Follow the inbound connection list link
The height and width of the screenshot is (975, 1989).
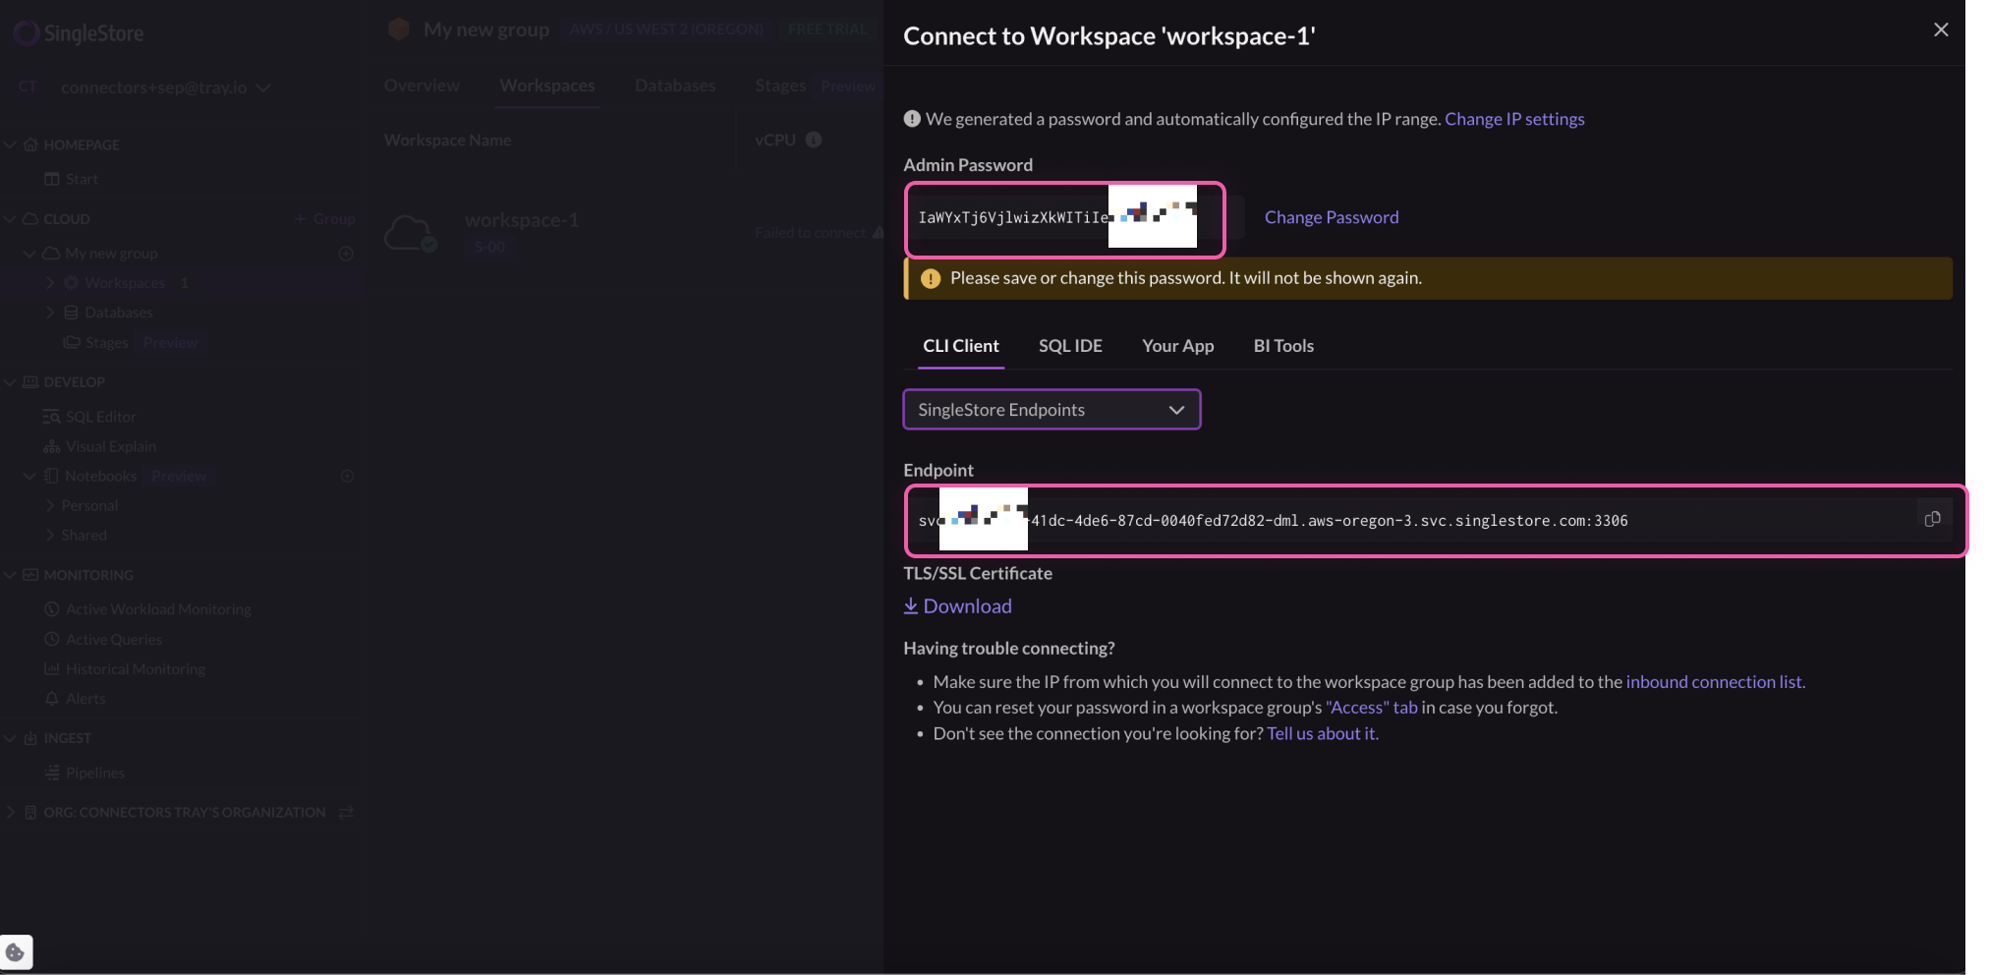point(1715,682)
